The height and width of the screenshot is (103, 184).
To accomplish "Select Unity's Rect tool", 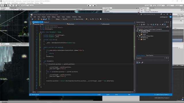I will 15,5.
